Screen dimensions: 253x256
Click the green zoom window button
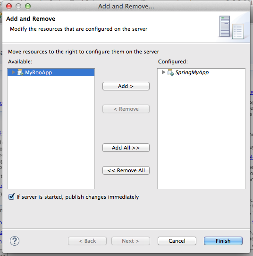[x=28, y=6]
